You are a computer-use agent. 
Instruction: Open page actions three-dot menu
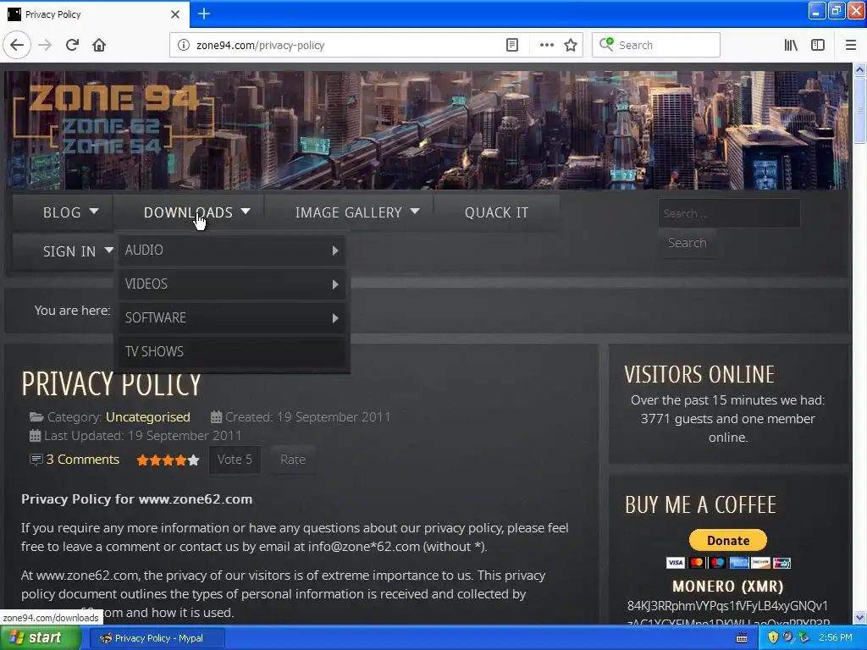pos(546,46)
